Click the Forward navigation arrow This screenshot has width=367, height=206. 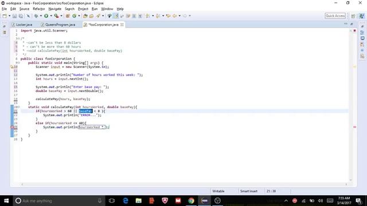point(185,16)
